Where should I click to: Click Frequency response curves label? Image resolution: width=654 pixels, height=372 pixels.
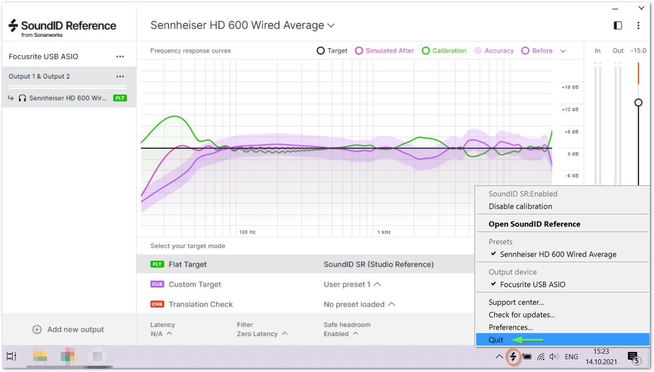tap(191, 51)
